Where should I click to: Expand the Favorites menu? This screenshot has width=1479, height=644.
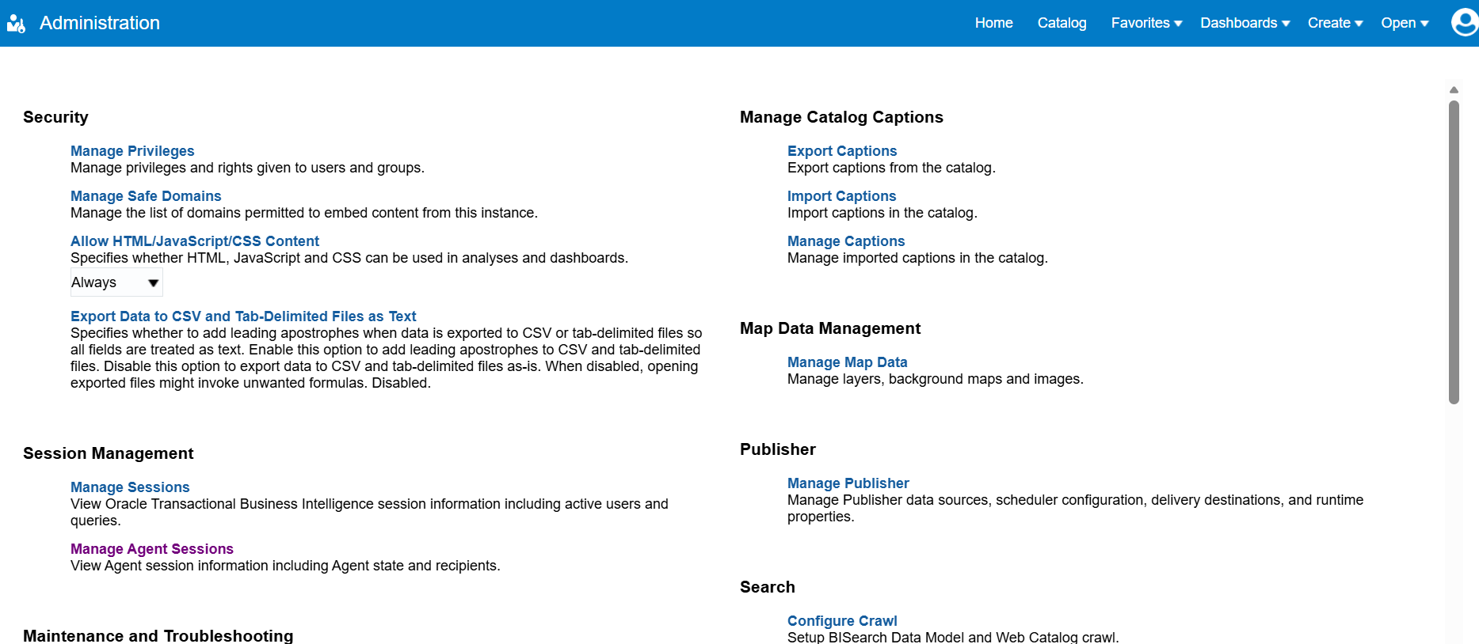(x=1146, y=23)
